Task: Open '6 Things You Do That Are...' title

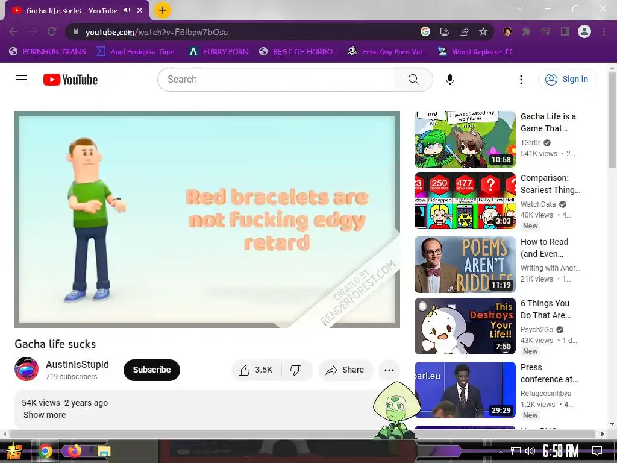Action: (x=545, y=309)
